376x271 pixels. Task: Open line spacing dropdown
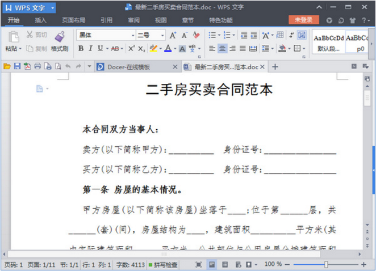pos(273,49)
